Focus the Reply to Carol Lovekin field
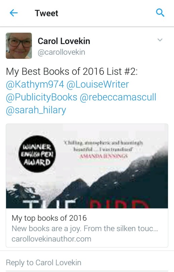The image size is (174, 272). point(87,263)
